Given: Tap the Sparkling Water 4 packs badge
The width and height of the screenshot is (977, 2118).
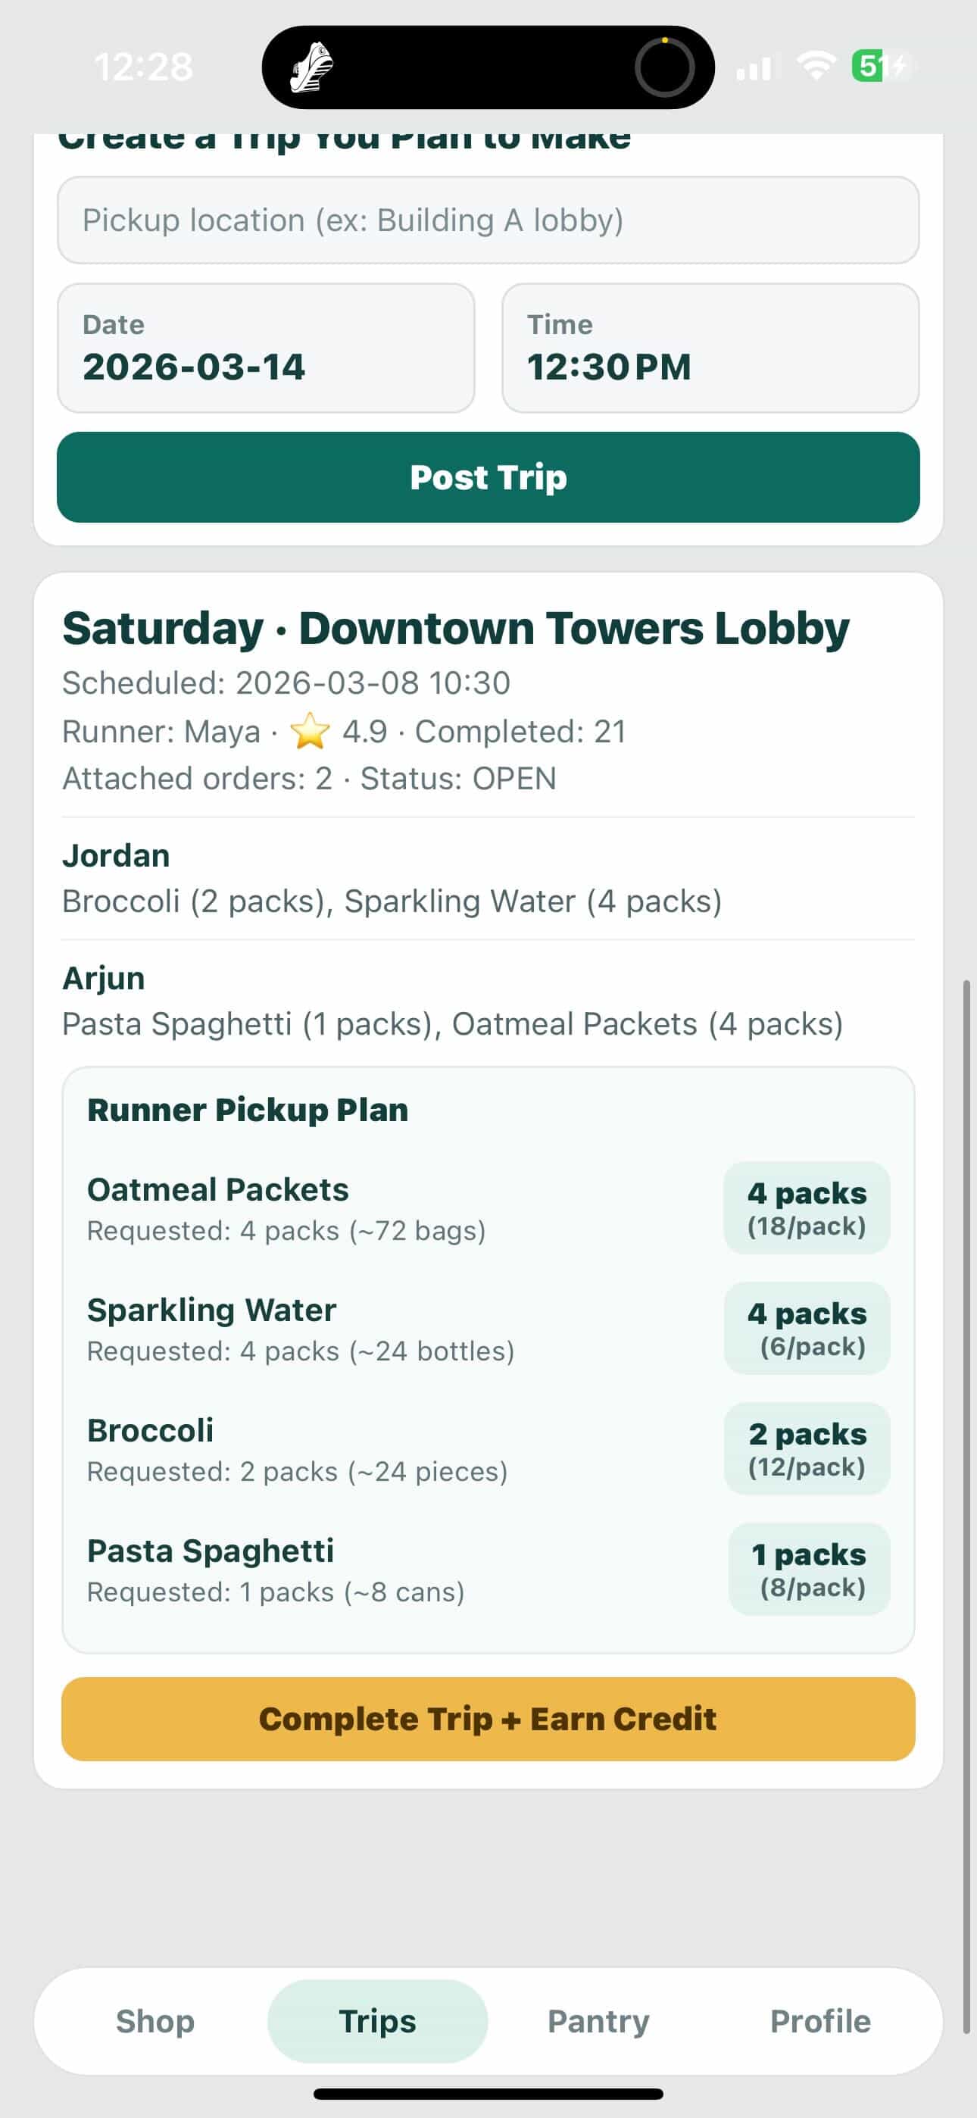Looking at the screenshot, I should coord(806,1328).
